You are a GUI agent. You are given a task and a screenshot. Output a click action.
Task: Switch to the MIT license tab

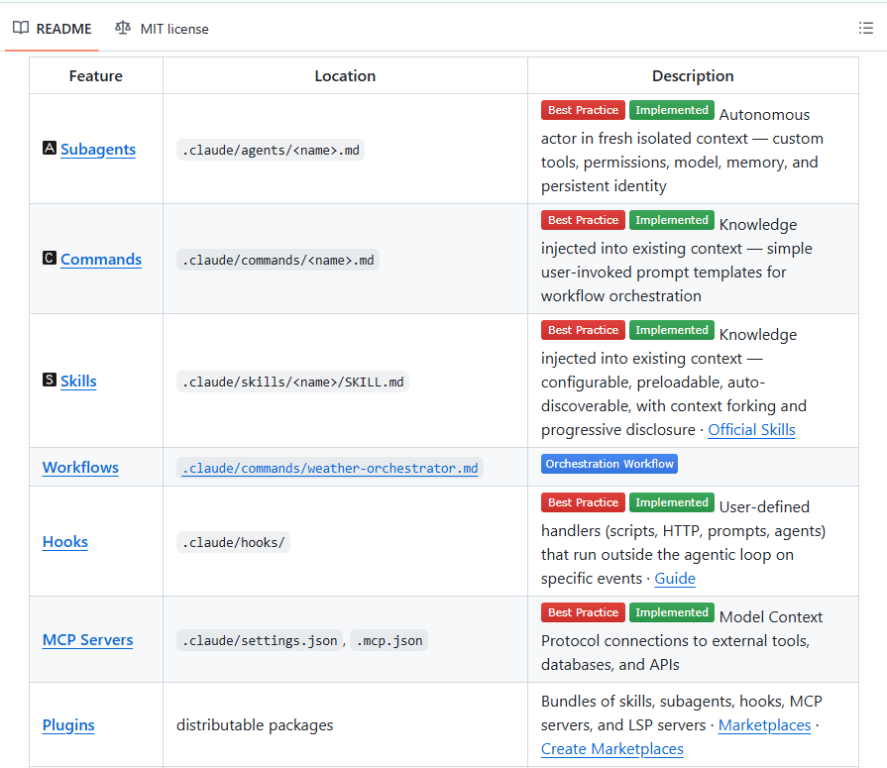163,29
